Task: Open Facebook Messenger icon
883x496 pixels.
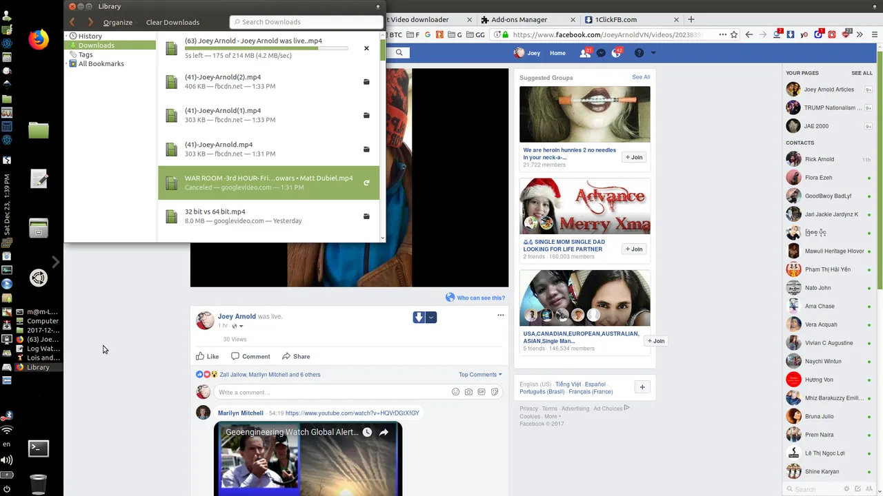Action: click(602, 53)
